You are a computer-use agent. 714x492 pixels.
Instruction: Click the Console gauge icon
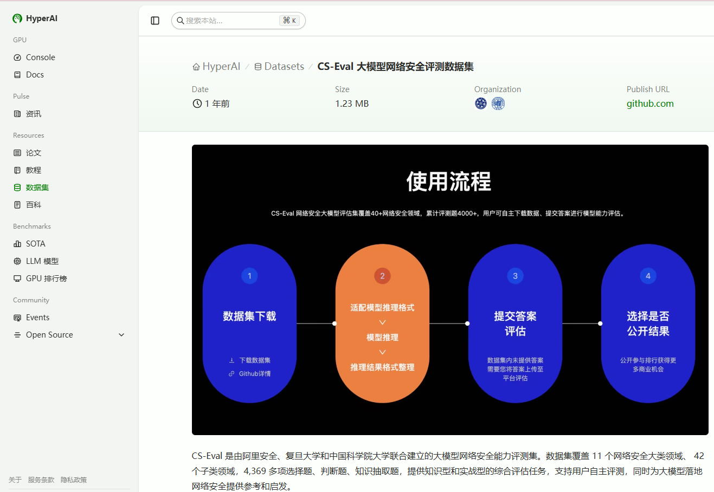[17, 57]
